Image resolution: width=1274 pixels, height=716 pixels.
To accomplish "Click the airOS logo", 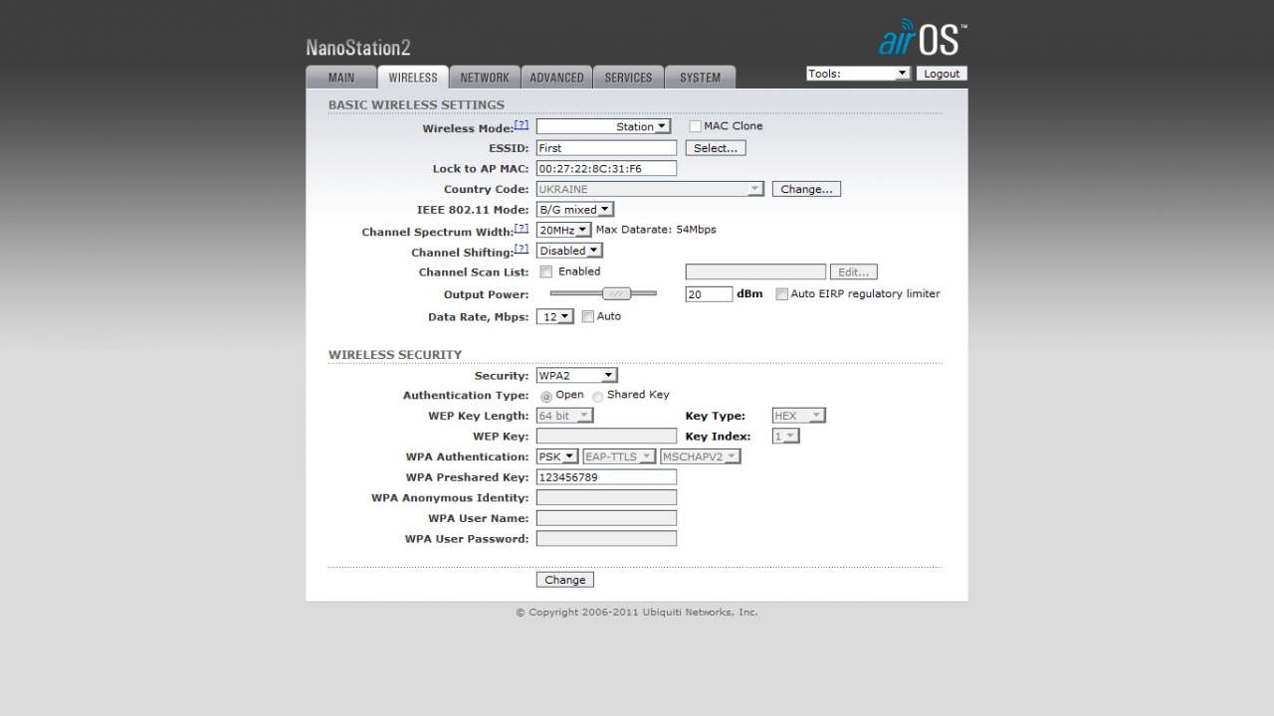I will [923, 38].
